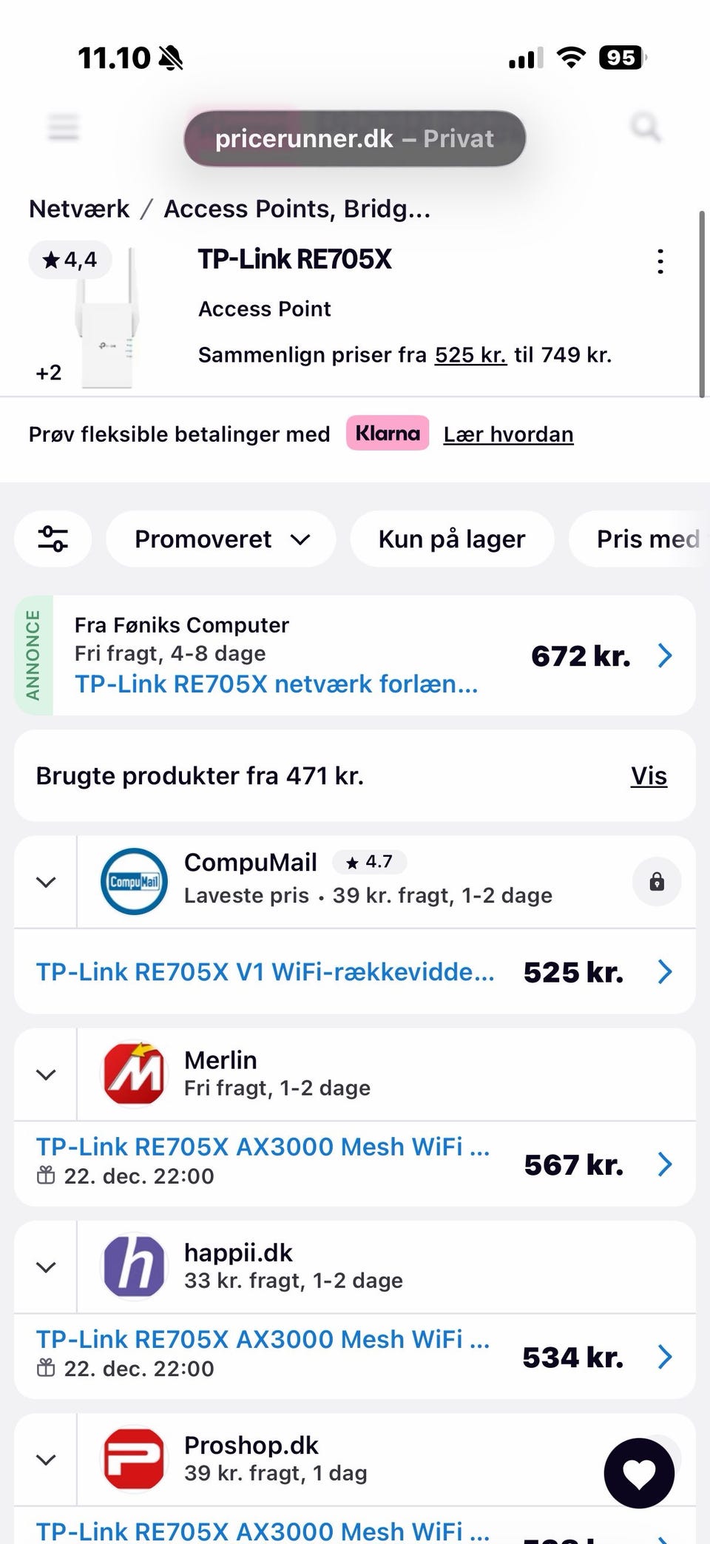This screenshot has height=1544, width=710.
Task: Tap the filter sliders icon
Action: coord(53,539)
